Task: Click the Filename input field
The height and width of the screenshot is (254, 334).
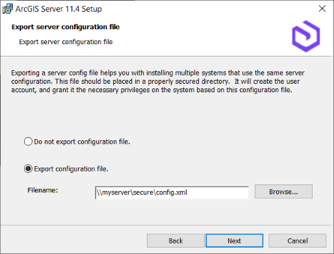Action: click(172, 192)
